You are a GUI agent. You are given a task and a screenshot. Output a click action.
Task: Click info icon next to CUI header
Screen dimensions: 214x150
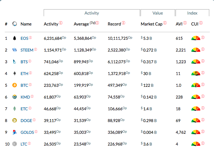[201, 23]
